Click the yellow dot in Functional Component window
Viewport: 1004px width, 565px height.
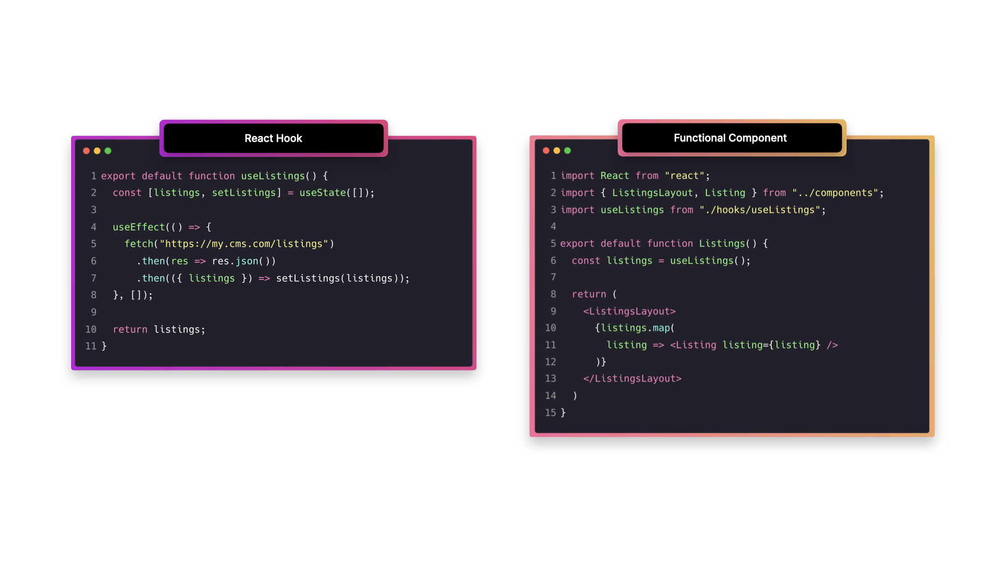pyautogui.click(x=557, y=151)
